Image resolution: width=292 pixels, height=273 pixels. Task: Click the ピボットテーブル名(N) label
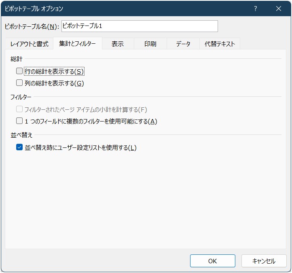[32, 26]
